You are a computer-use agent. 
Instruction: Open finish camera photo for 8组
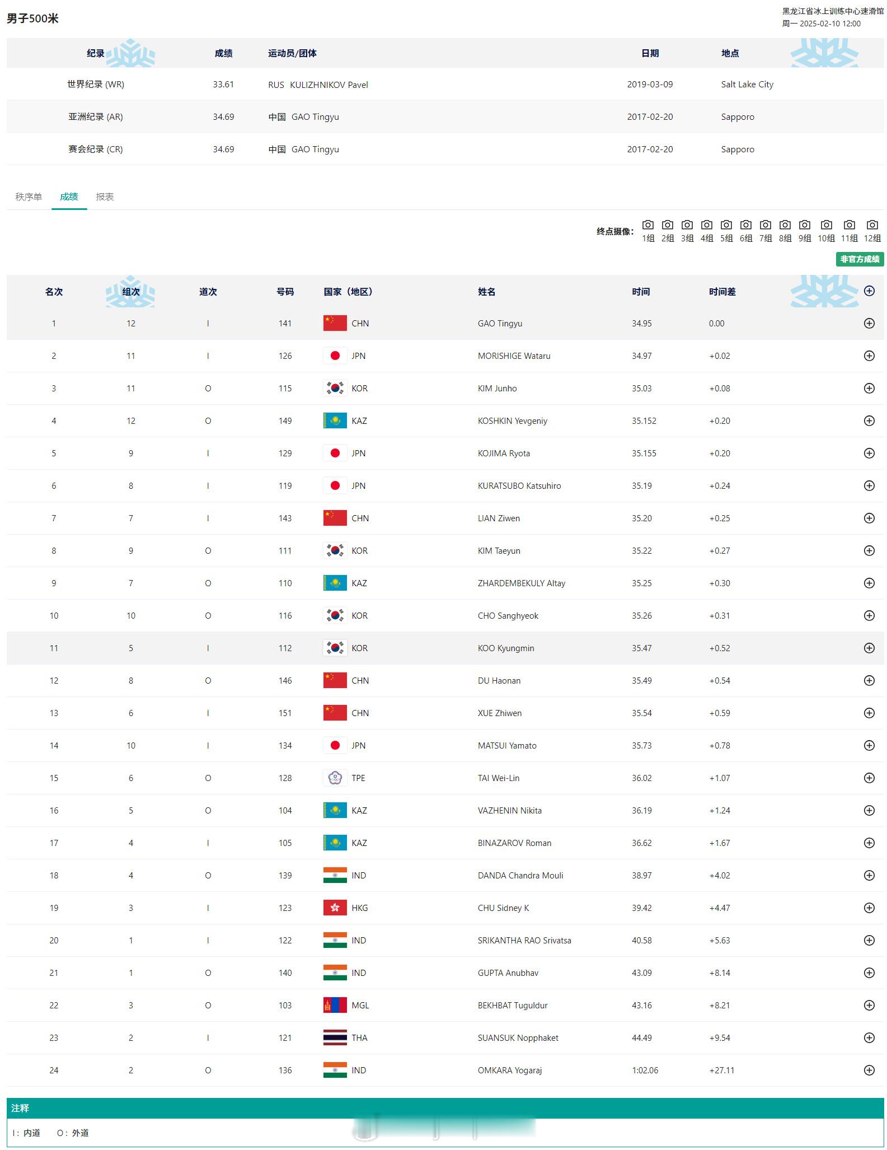(x=785, y=225)
